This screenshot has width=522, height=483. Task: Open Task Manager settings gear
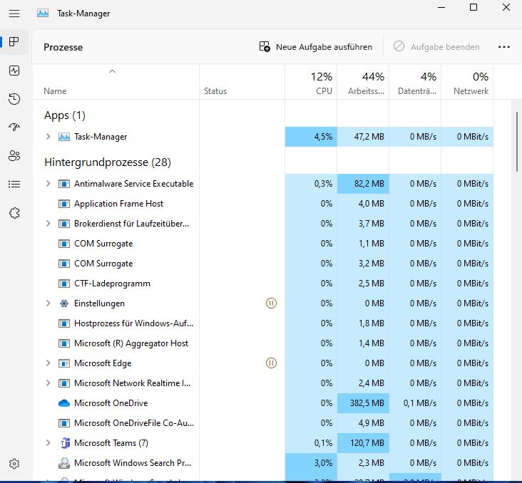pos(14,463)
